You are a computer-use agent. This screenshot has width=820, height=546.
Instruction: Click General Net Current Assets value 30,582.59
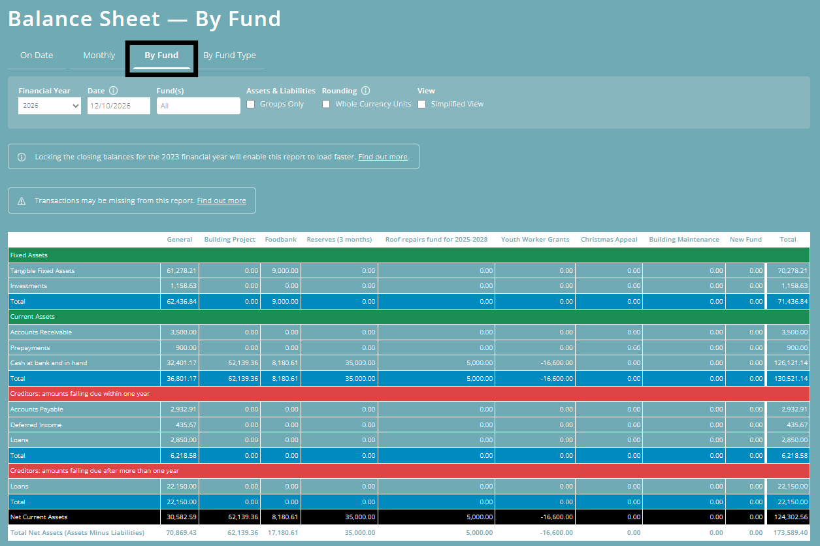(x=182, y=517)
